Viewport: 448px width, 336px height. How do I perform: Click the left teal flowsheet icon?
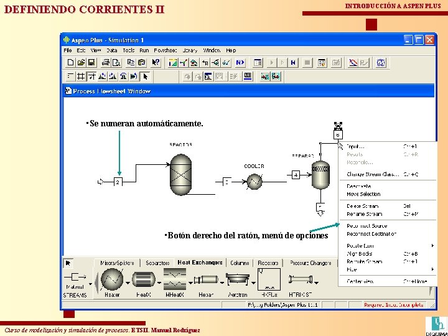point(265,77)
